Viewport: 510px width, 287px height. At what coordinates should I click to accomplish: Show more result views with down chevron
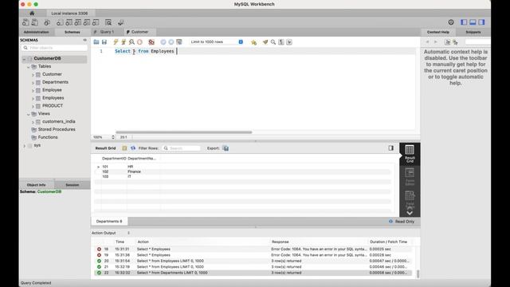click(x=410, y=213)
